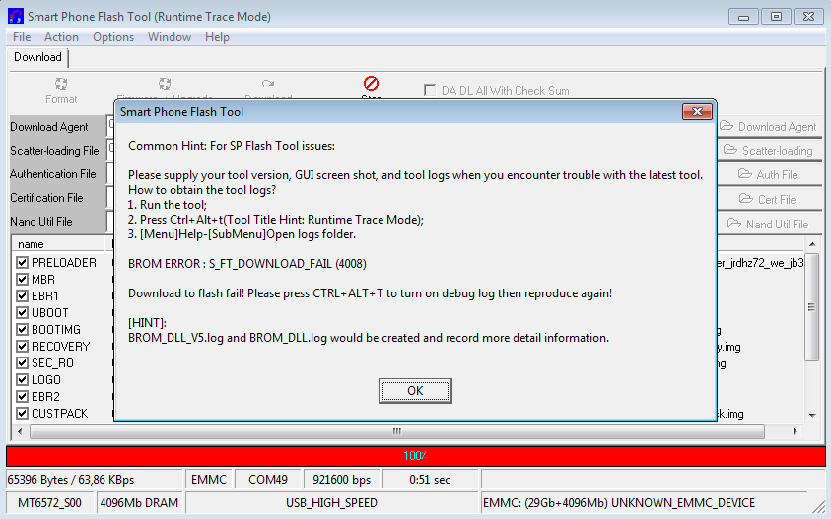Screen dimensions: 831x519
Task: Click the BROM ERROR S_FT_DOWNLOAD_FAIL message text
Action: click(247, 264)
